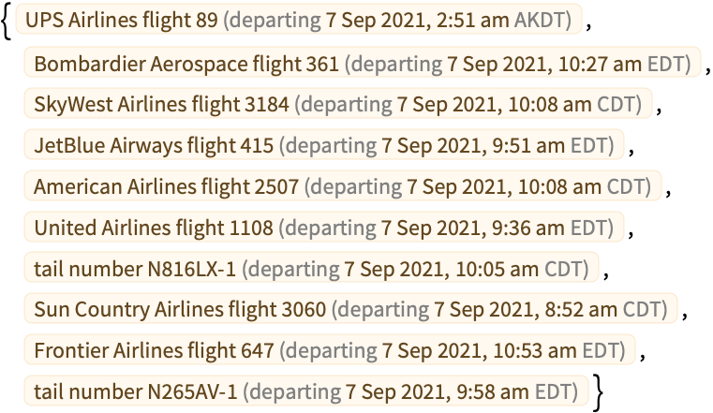Open Frontier Airlines flight 647 entity

(x=330, y=349)
